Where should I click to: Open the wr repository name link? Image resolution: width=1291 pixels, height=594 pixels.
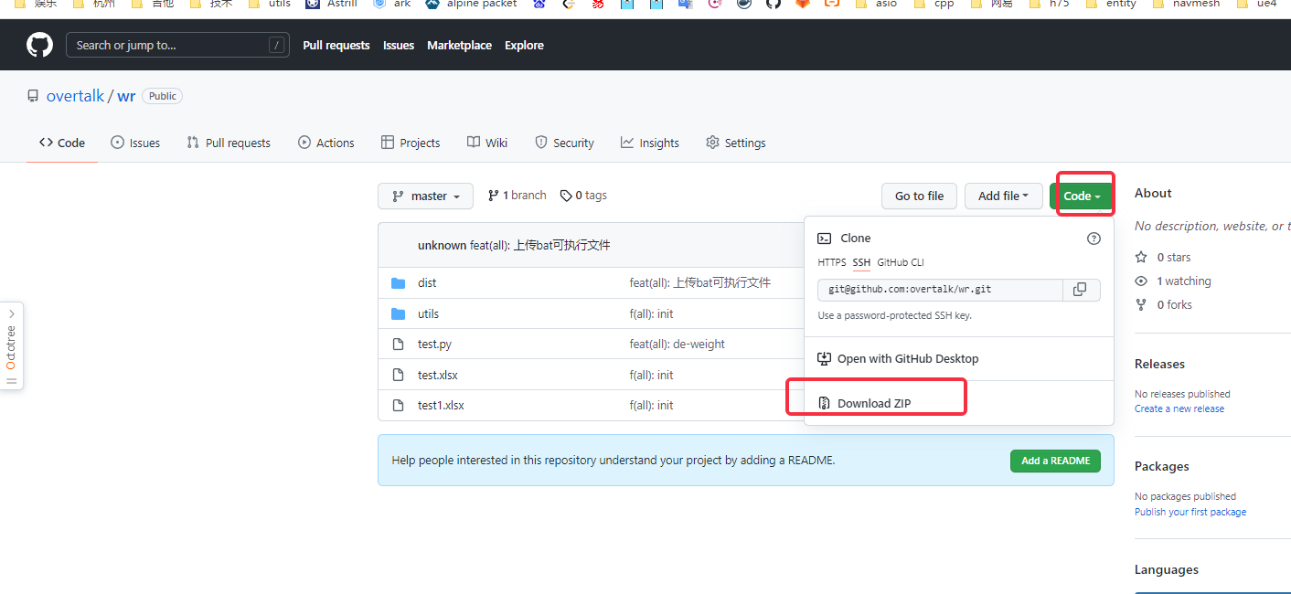pyautogui.click(x=126, y=96)
